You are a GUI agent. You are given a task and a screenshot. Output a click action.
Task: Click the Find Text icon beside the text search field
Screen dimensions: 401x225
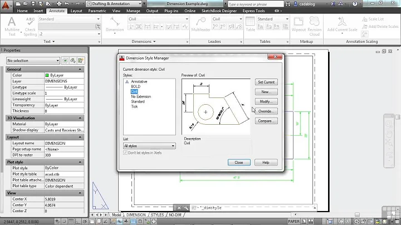coord(97,26)
